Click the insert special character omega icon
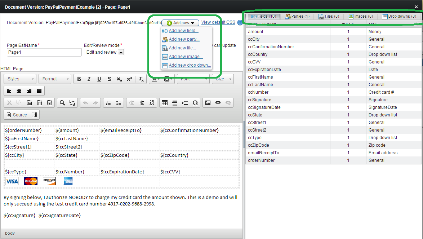The image size is (423, 239). [x=195, y=103]
